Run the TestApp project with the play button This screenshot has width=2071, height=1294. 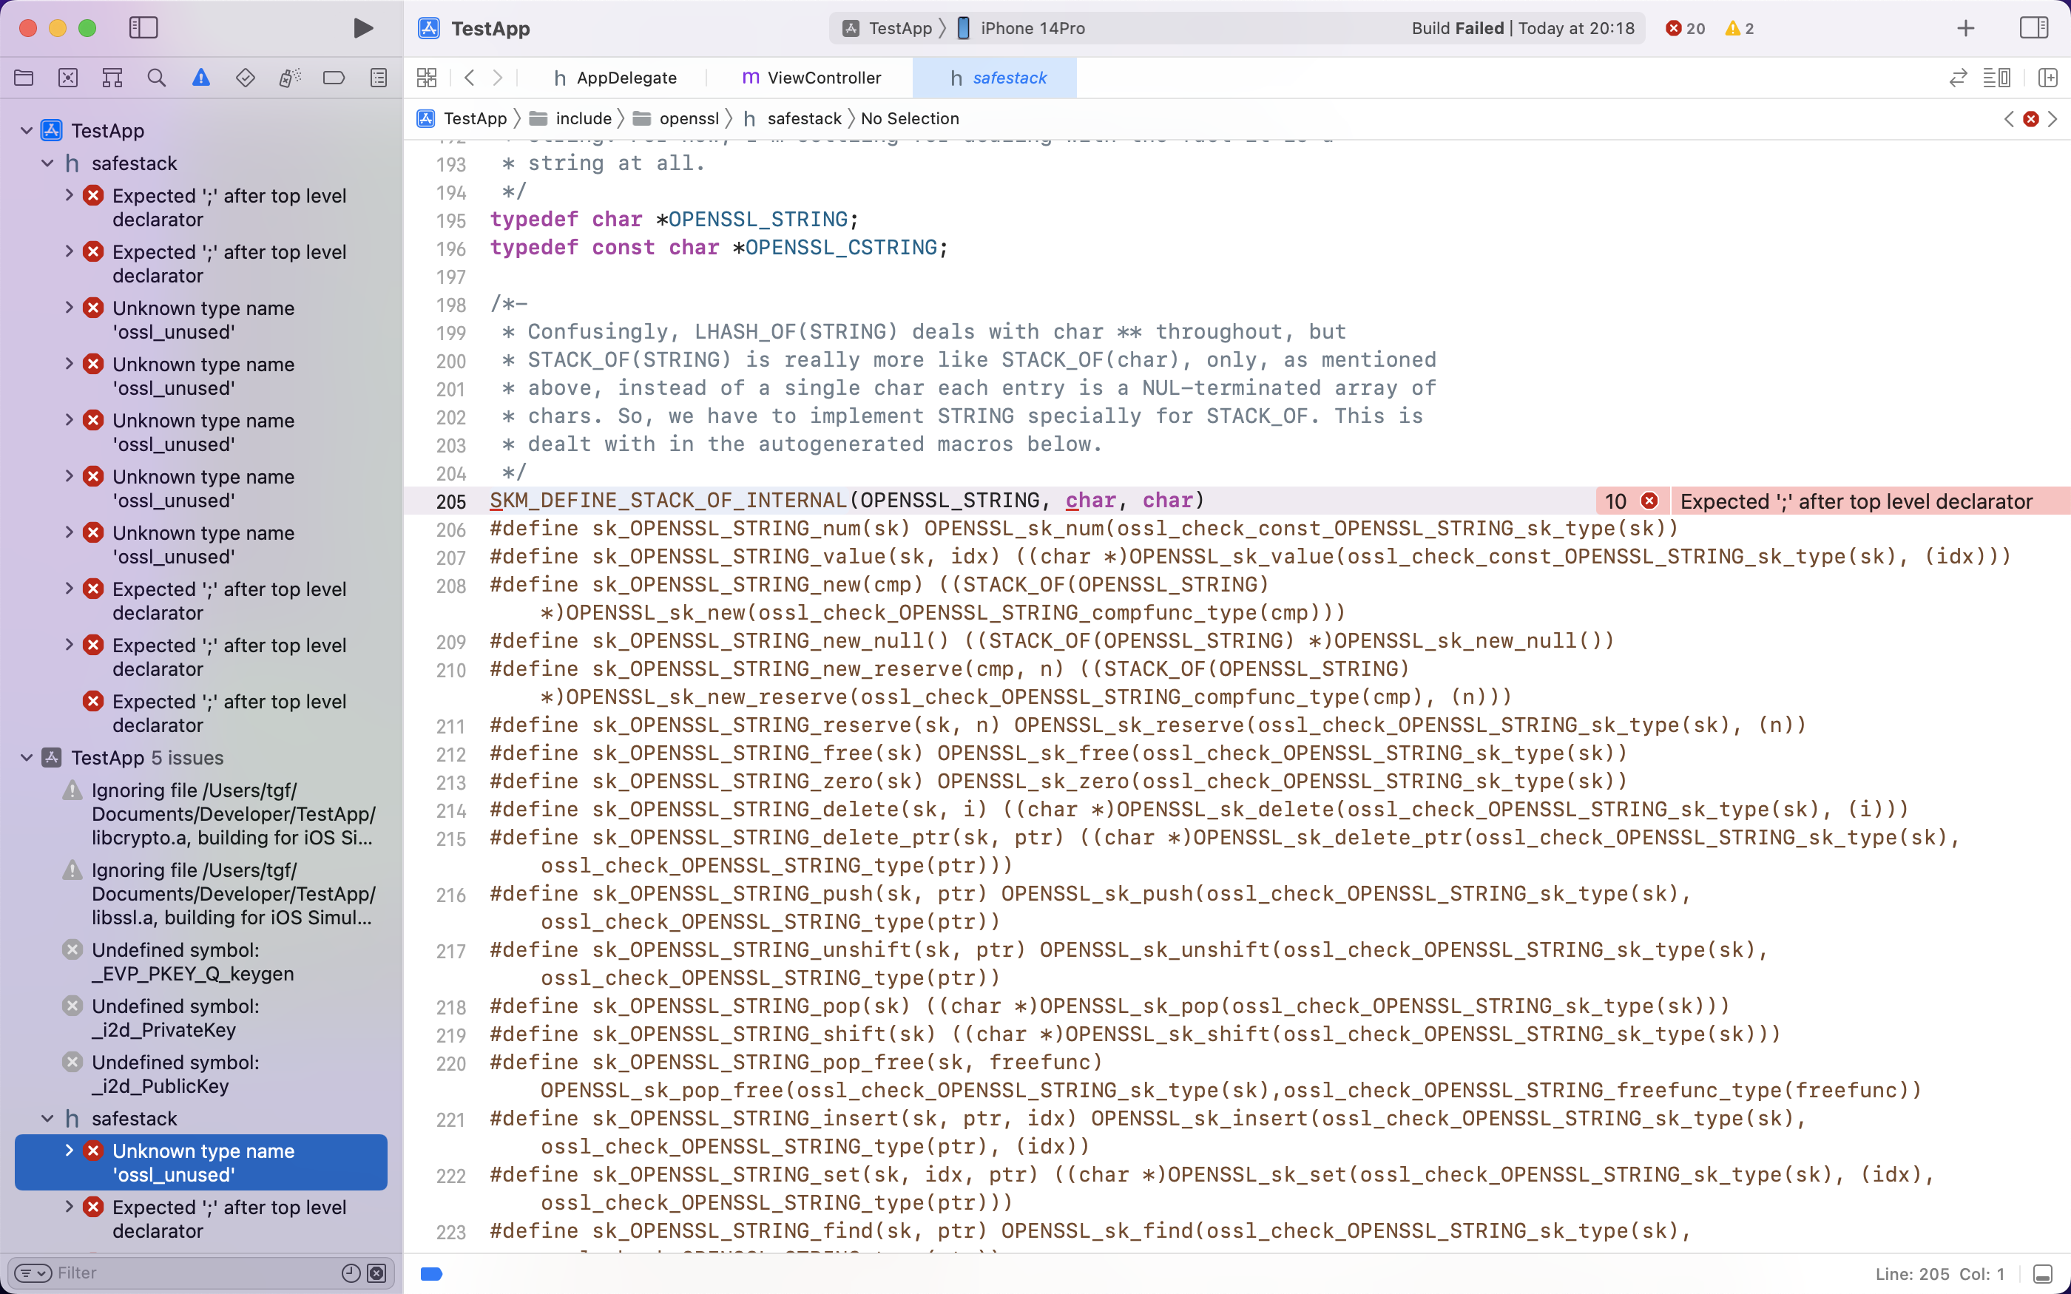coord(363,27)
